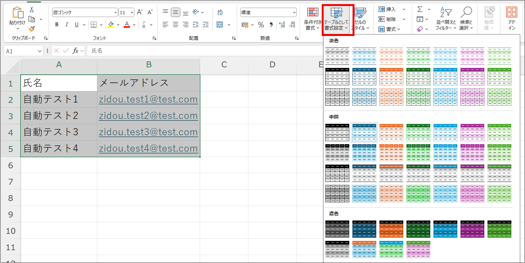The width and height of the screenshot is (525, 263).
Task: Click the increase font size icon
Action: click(x=140, y=12)
